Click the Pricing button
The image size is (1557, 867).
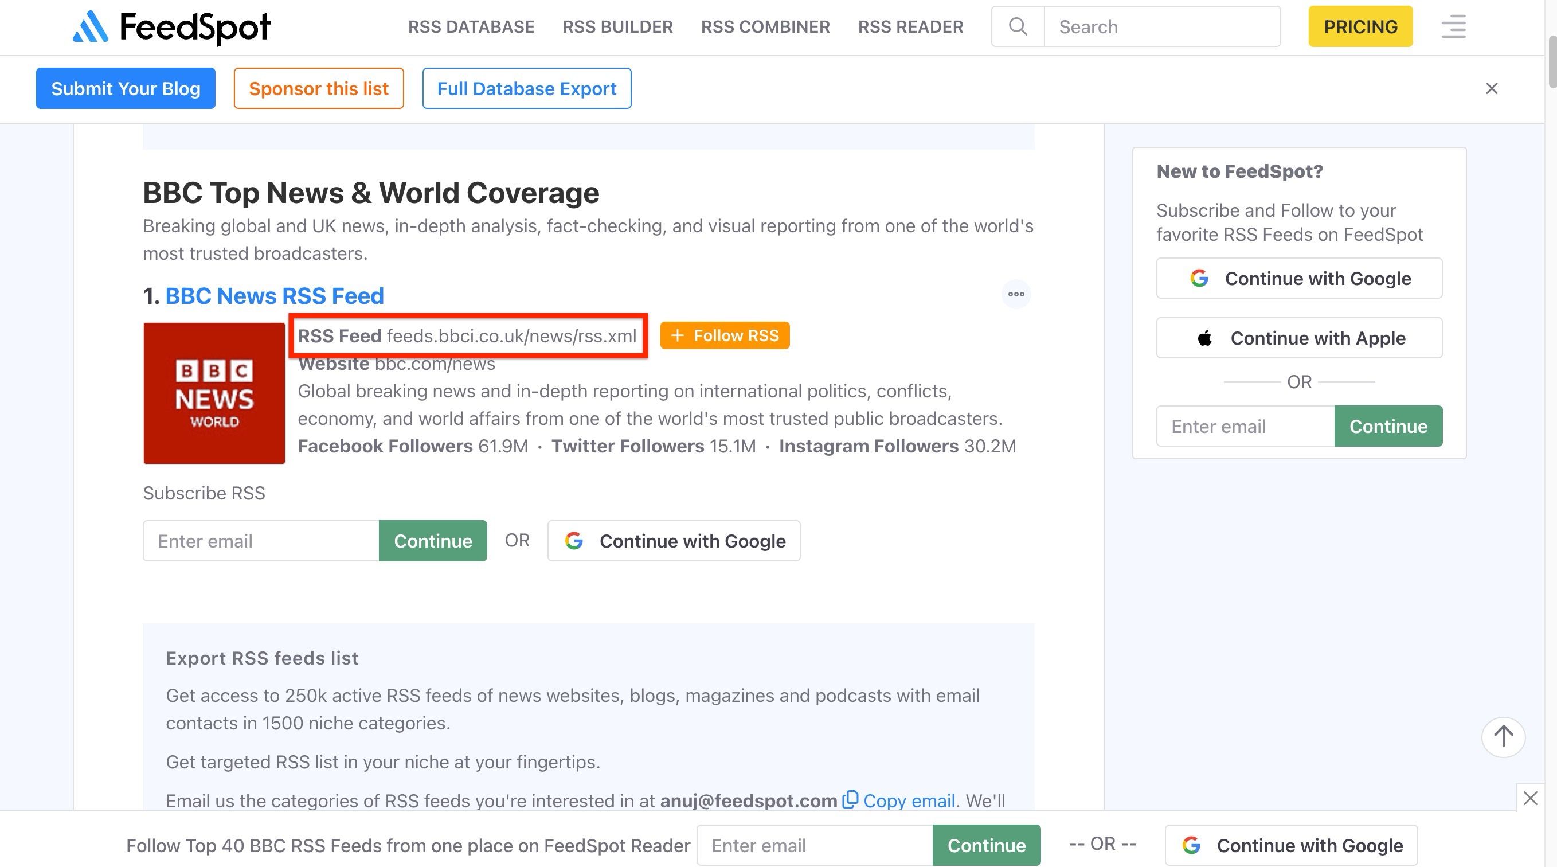pos(1360,26)
